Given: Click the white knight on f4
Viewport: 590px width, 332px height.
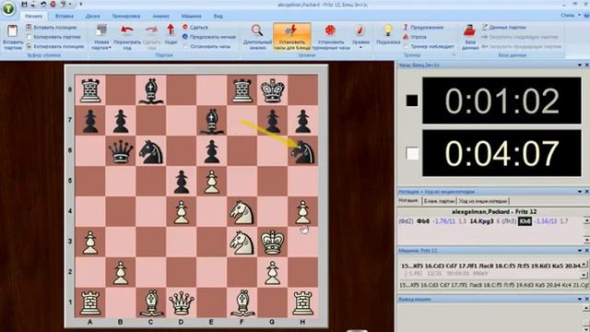Looking at the screenshot, I should point(242,212).
